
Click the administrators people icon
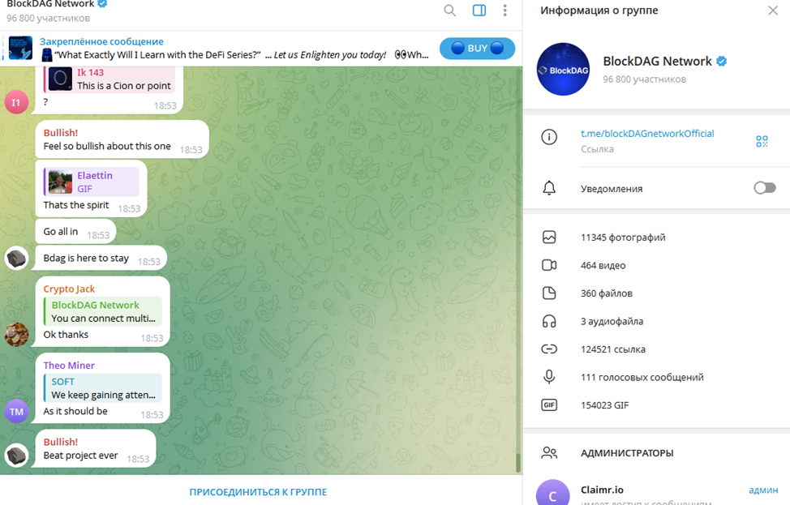click(549, 453)
